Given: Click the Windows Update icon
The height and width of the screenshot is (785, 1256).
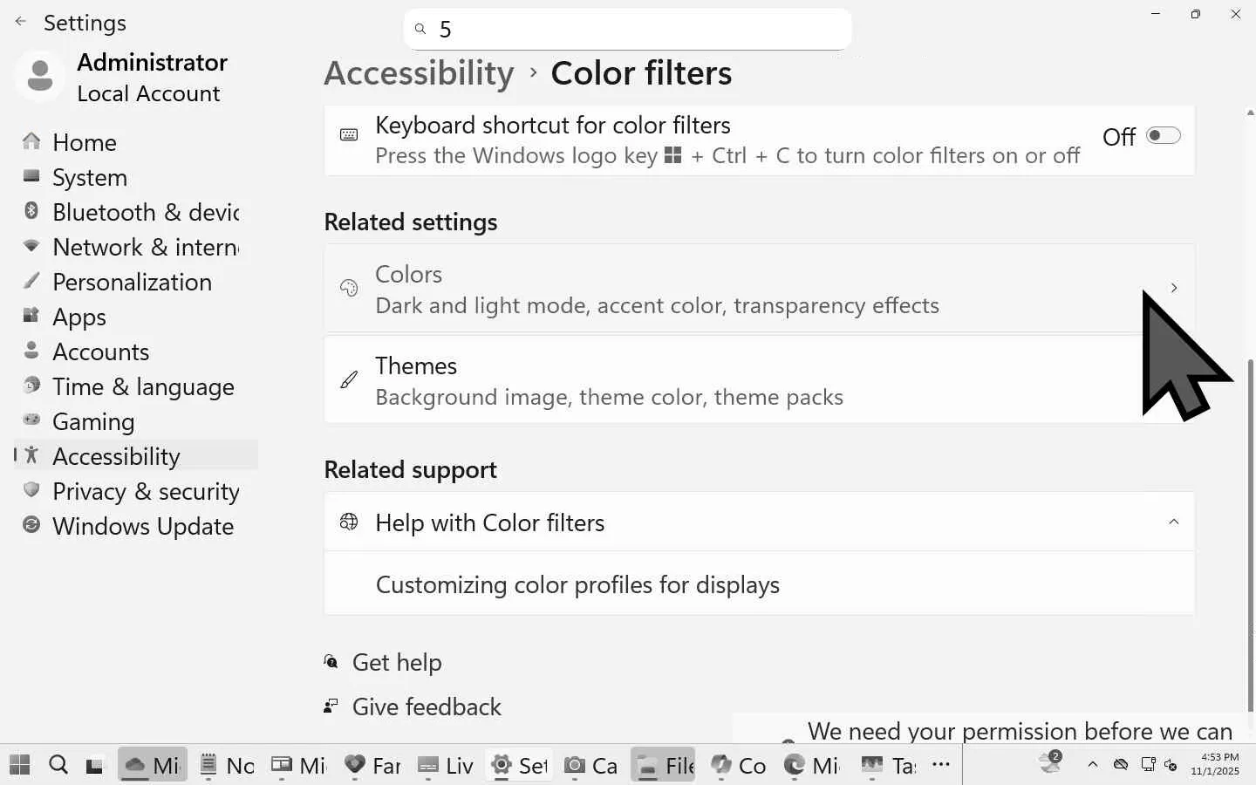Looking at the screenshot, I should tap(31, 525).
